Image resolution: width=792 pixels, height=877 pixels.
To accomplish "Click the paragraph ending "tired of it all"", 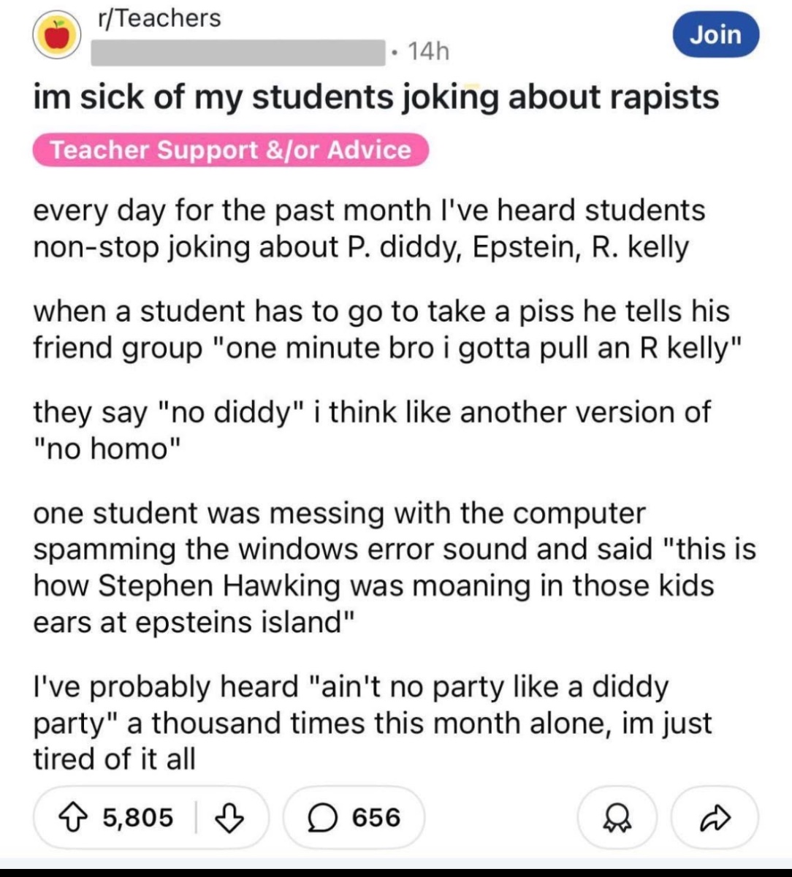I will coord(373,723).
